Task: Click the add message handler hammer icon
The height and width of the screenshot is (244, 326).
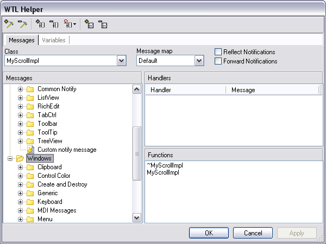Action: tap(9, 24)
